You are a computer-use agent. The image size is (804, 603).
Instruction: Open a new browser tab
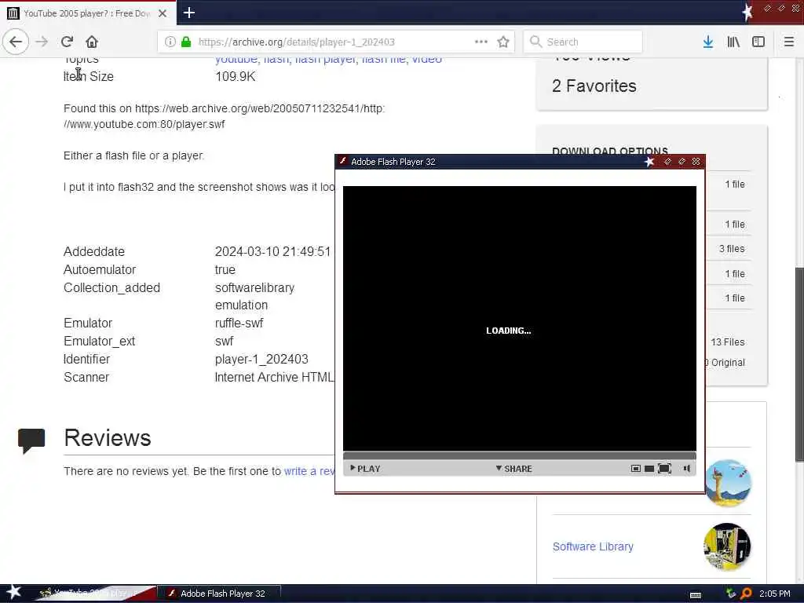coord(188,13)
